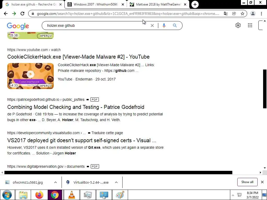Play the CookieClickerHack video thumbnail
Screen dimensions: 267x200
31,74
